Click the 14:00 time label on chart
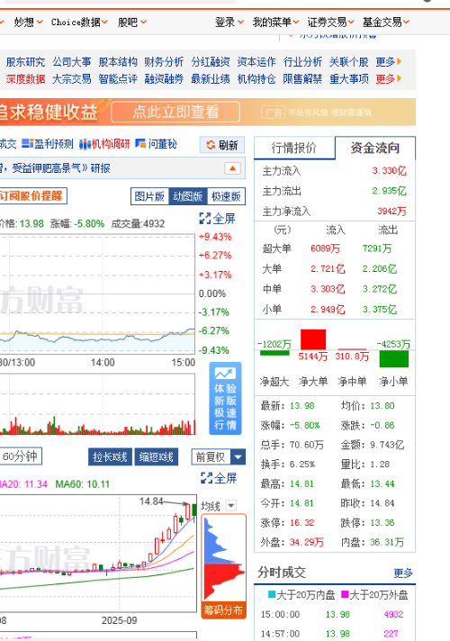 [103, 363]
